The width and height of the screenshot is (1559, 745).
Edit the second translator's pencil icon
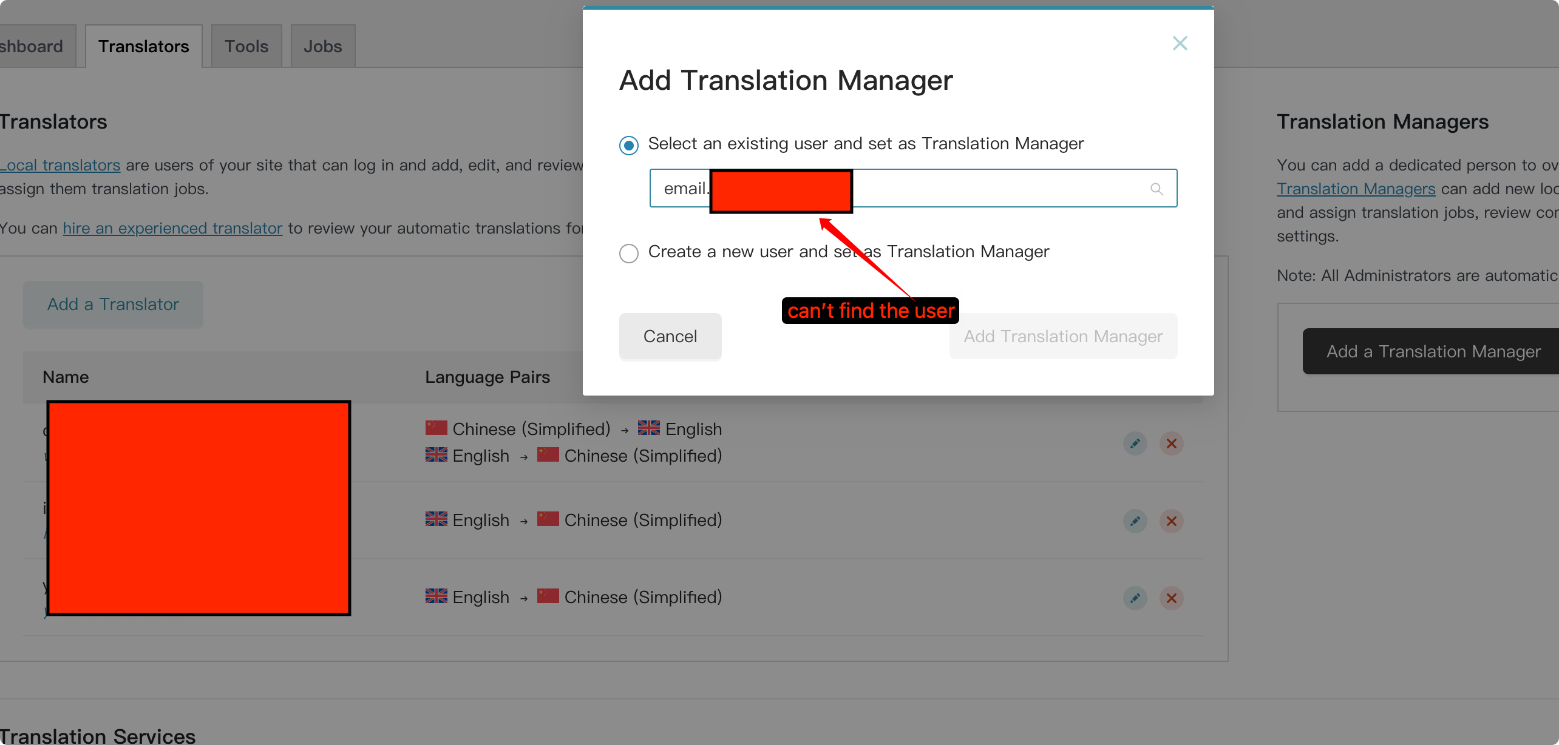pos(1135,521)
